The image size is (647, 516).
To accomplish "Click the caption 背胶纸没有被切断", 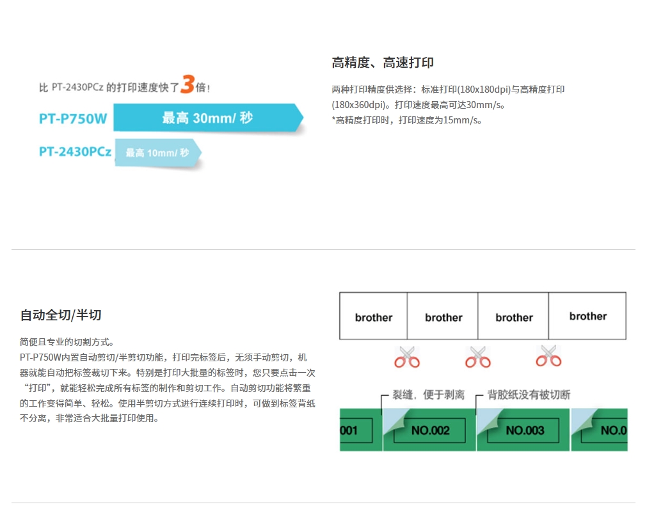I will click(529, 395).
